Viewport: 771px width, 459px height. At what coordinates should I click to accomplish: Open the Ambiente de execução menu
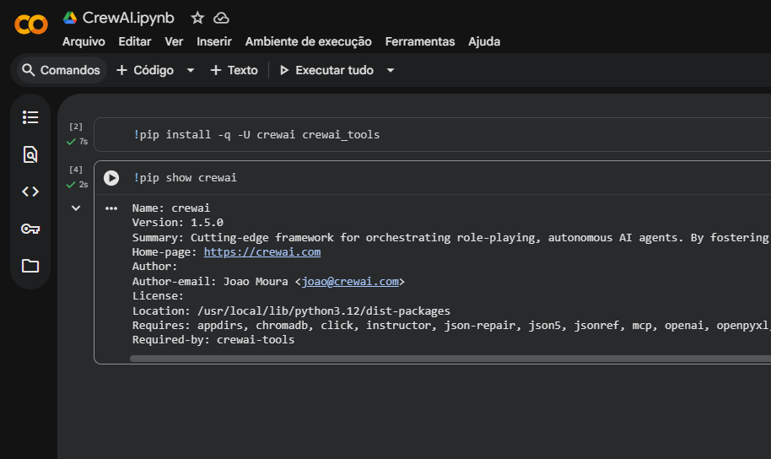pos(308,42)
